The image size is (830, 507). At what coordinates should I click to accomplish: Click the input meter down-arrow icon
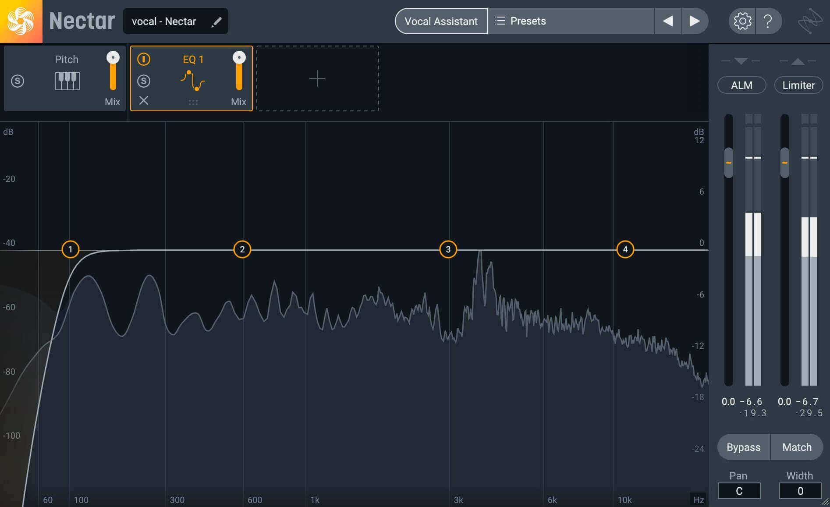point(741,61)
